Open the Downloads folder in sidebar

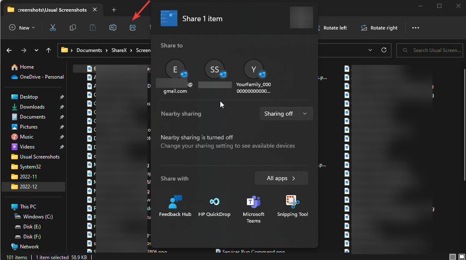click(32, 107)
